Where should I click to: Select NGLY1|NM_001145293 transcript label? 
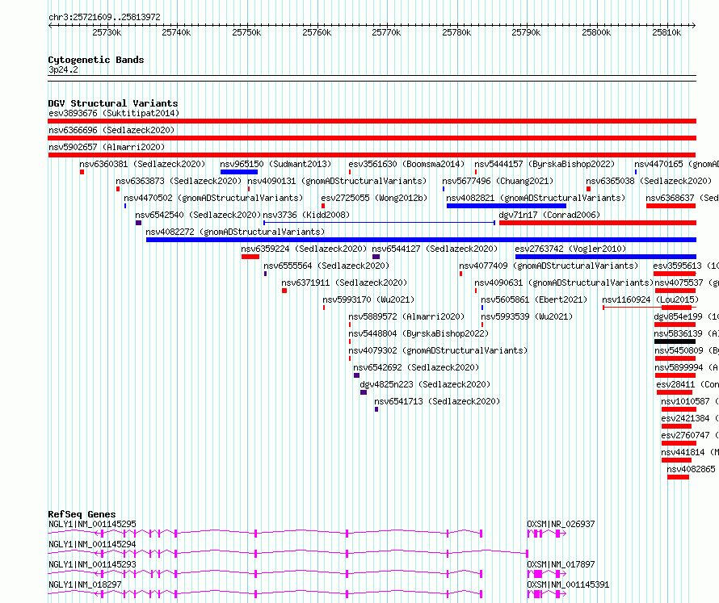point(92,564)
